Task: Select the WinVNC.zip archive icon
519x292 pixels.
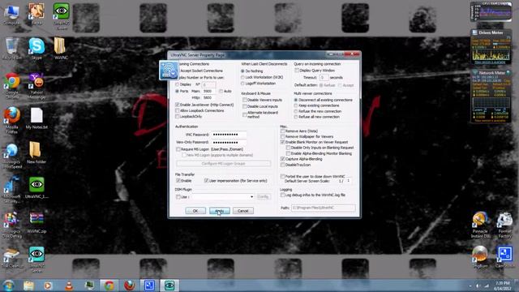Action: [x=36, y=222]
